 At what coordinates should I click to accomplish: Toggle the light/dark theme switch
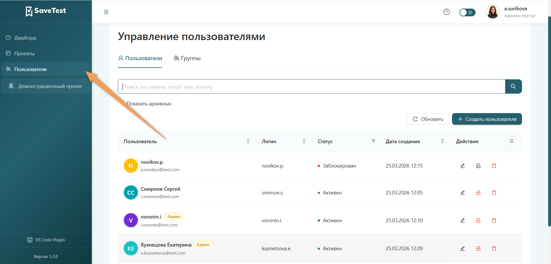coord(467,12)
